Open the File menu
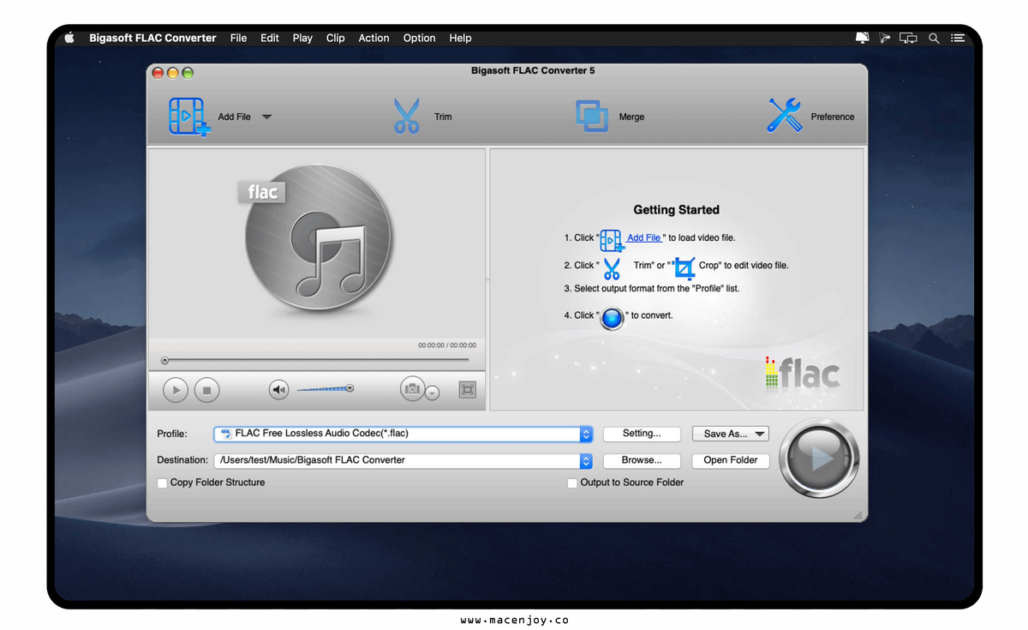This screenshot has height=630, width=1028. click(238, 38)
